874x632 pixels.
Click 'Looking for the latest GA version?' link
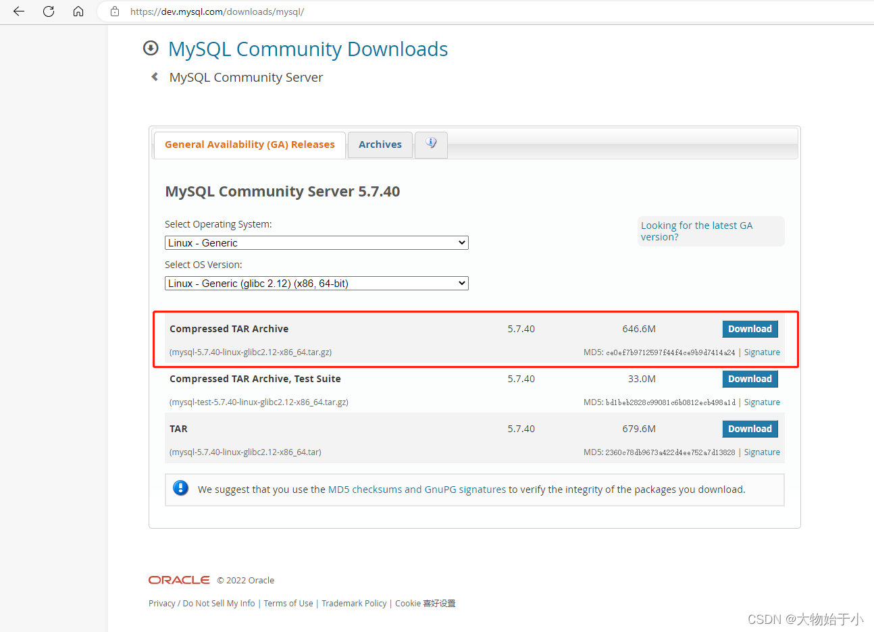coord(696,231)
